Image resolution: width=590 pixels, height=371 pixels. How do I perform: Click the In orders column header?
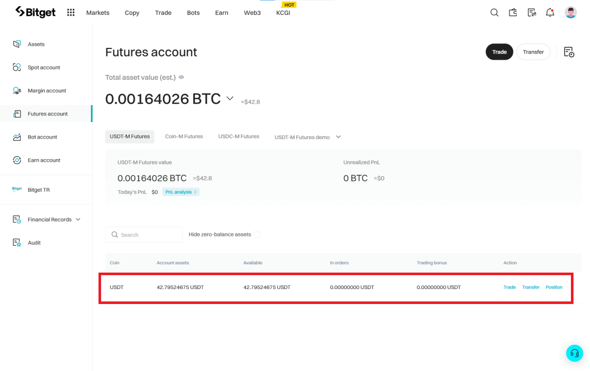(x=339, y=263)
